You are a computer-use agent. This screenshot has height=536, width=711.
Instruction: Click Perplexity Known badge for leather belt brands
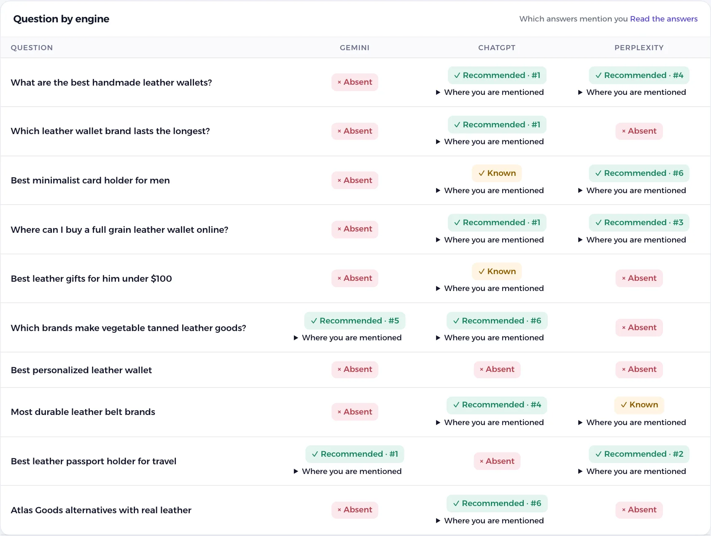pyautogui.click(x=639, y=404)
